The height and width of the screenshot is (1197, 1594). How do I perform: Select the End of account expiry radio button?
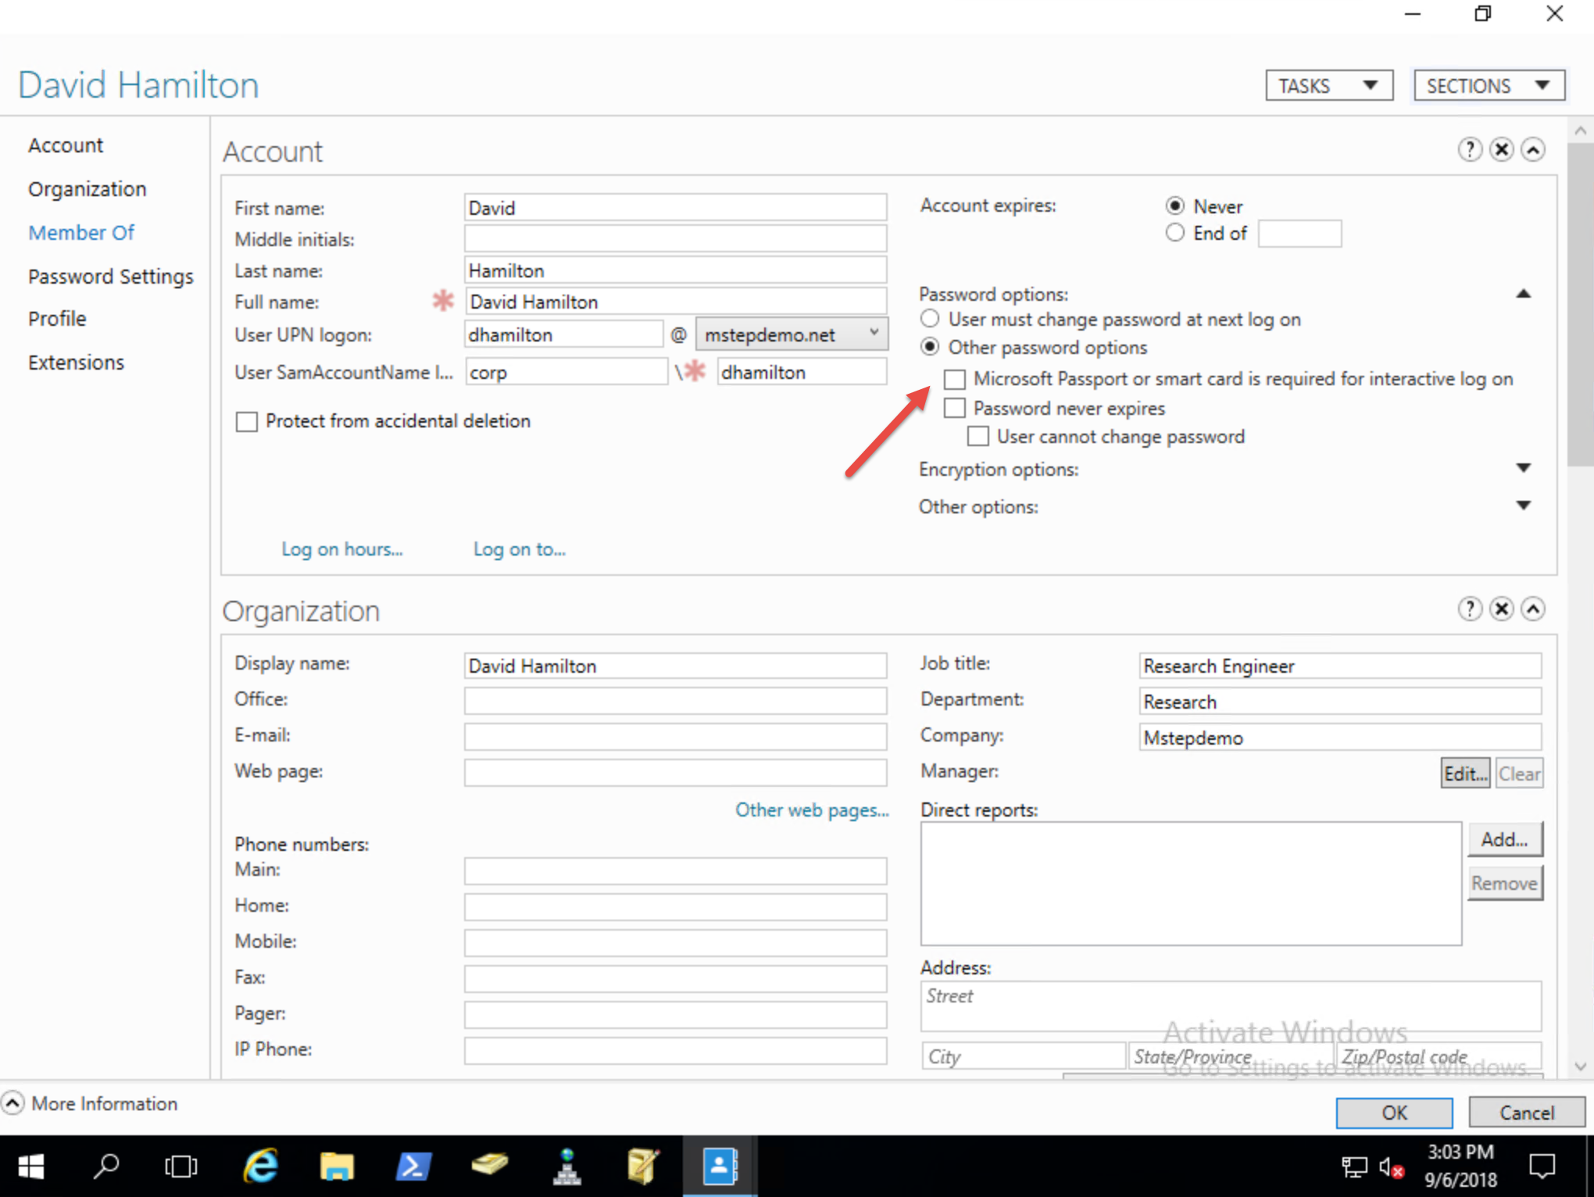click(x=1174, y=233)
